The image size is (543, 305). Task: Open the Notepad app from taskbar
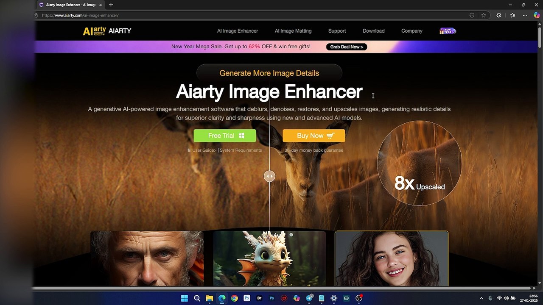(x=322, y=298)
